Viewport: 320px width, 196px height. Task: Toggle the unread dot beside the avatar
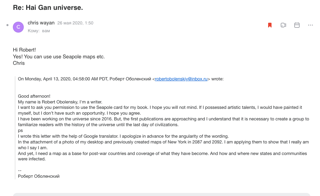7,25
